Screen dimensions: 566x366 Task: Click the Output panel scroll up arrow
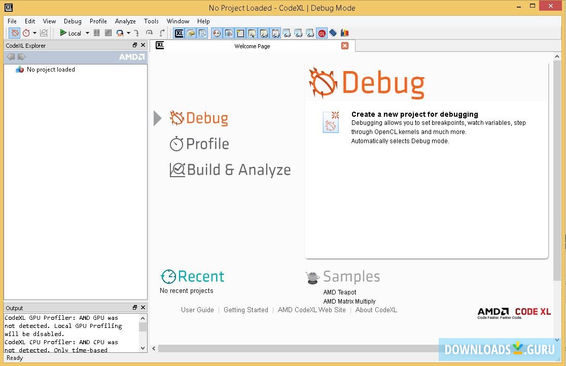point(143,318)
